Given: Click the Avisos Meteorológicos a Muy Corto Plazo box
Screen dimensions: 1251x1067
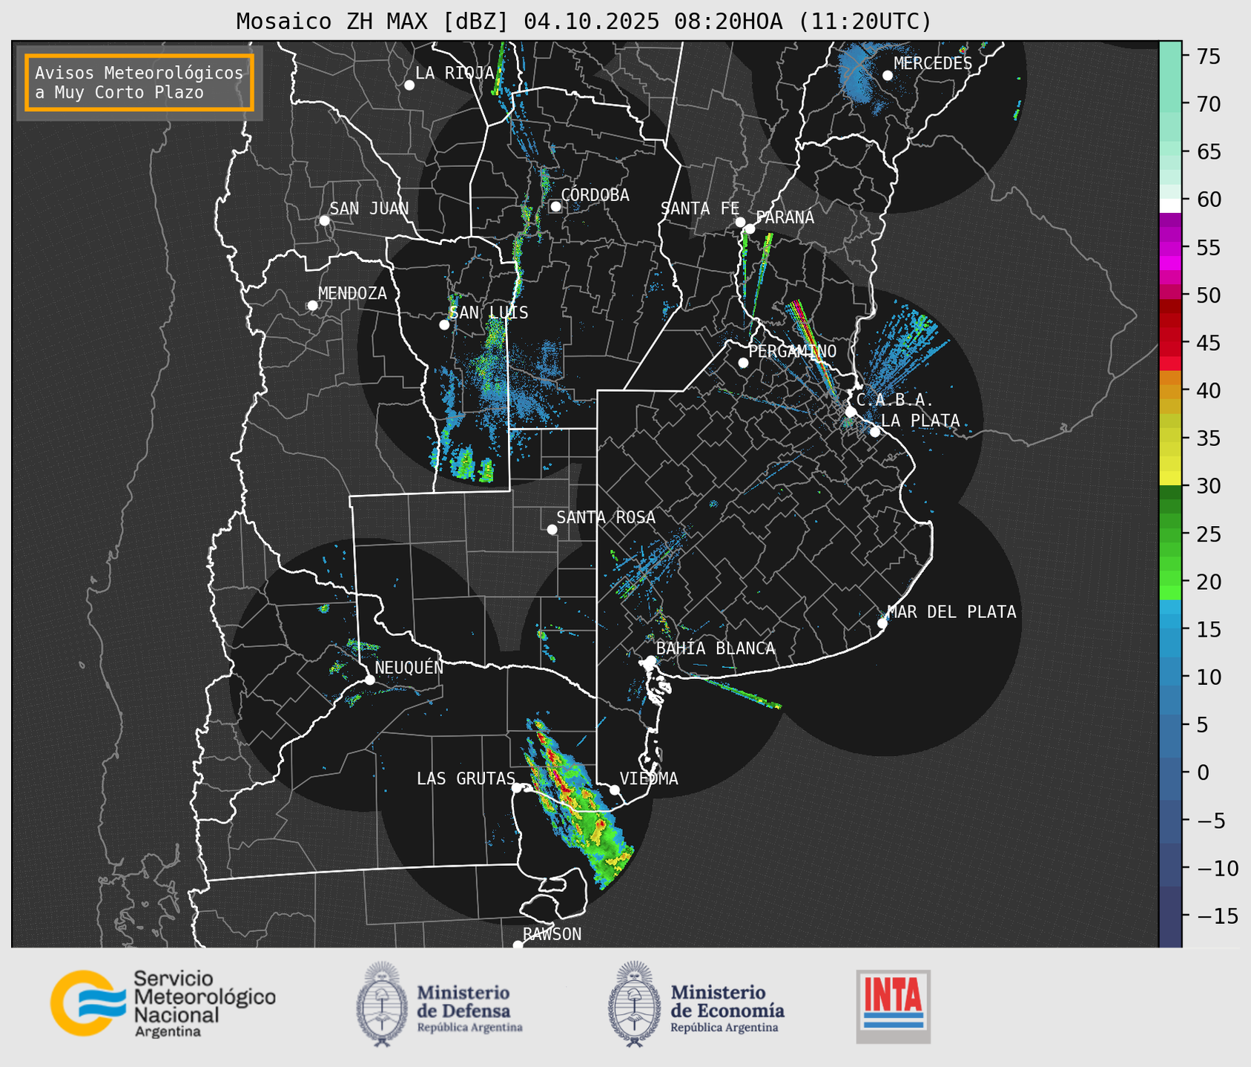Looking at the screenshot, I should [x=139, y=82].
